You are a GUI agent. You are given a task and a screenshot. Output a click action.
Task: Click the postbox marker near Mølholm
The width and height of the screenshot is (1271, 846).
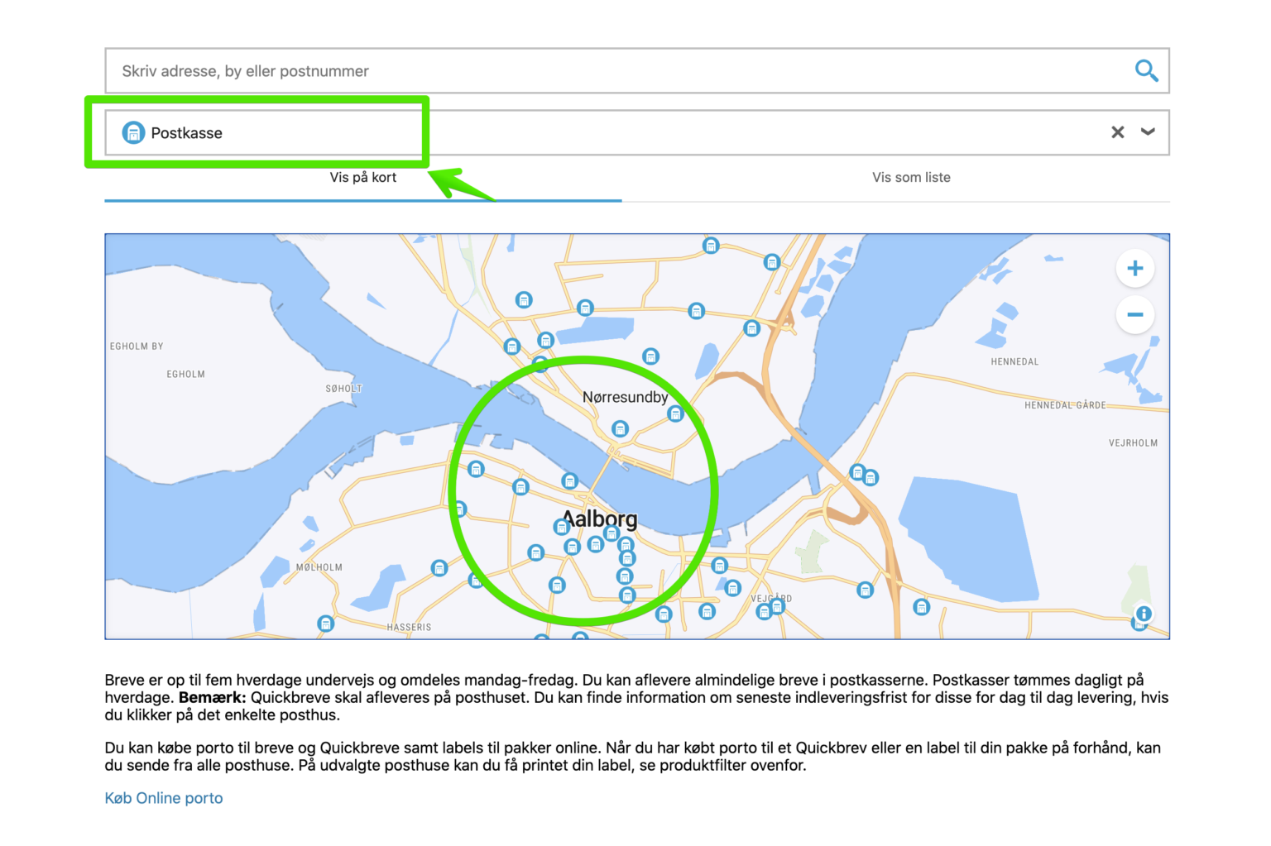pos(439,567)
